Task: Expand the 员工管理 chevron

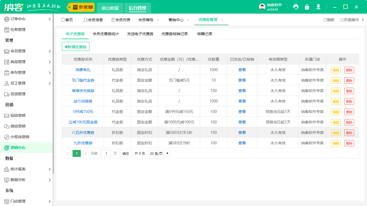Action: (x=50, y=83)
